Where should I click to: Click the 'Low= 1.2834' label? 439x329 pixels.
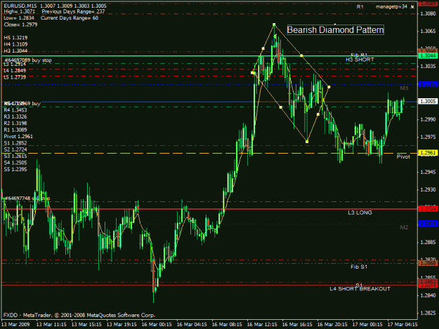click(x=19, y=18)
